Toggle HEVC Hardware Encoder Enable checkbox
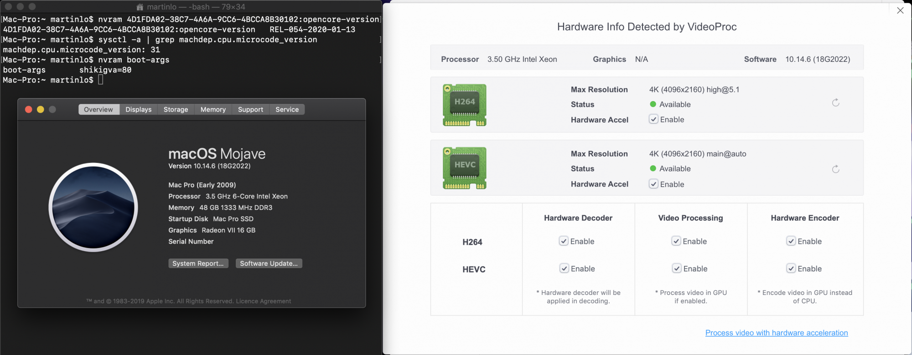This screenshot has height=355, width=912. 791,269
